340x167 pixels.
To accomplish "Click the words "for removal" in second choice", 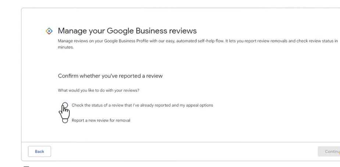I will pyautogui.click(x=122, y=120).
